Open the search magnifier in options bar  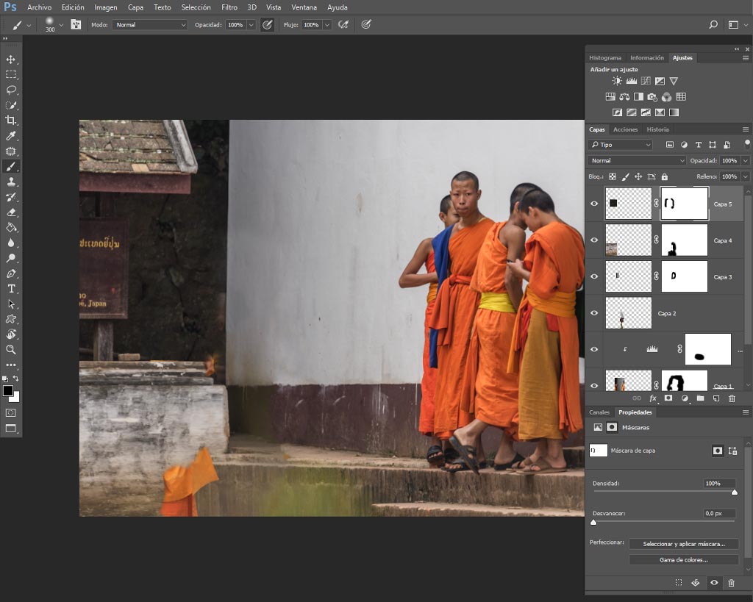pyautogui.click(x=713, y=24)
